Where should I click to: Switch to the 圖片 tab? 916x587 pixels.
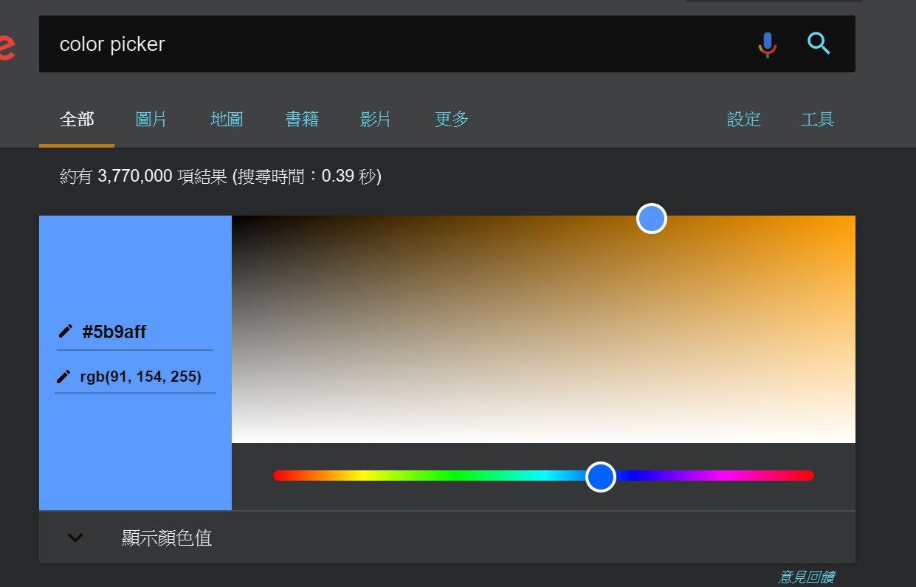(151, 119)
